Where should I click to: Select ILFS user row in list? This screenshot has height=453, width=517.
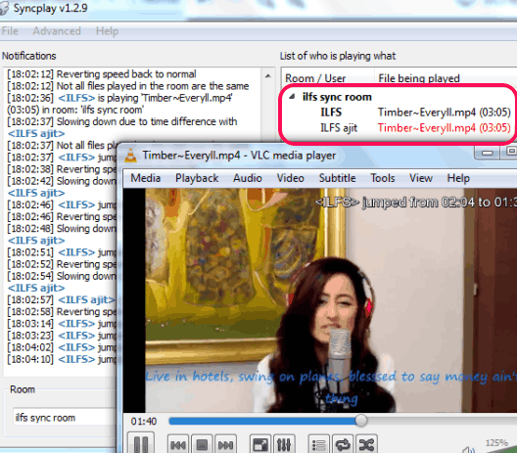399,113
